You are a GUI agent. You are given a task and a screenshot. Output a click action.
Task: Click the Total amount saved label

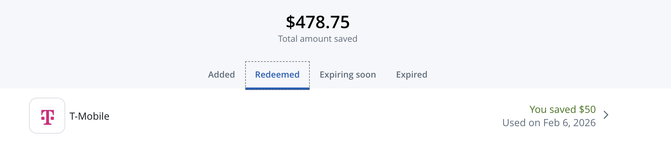(x=317, y=39)
